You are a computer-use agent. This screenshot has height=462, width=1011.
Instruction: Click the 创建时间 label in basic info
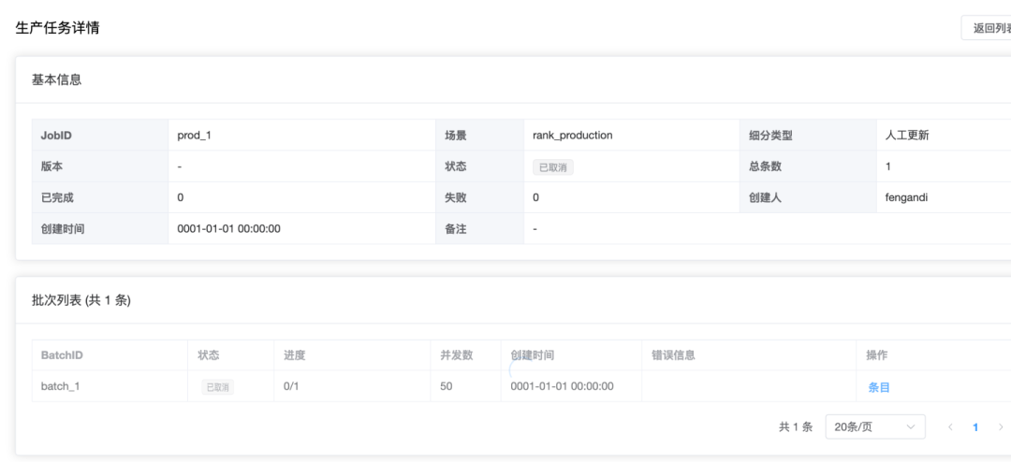coord(63,229)
